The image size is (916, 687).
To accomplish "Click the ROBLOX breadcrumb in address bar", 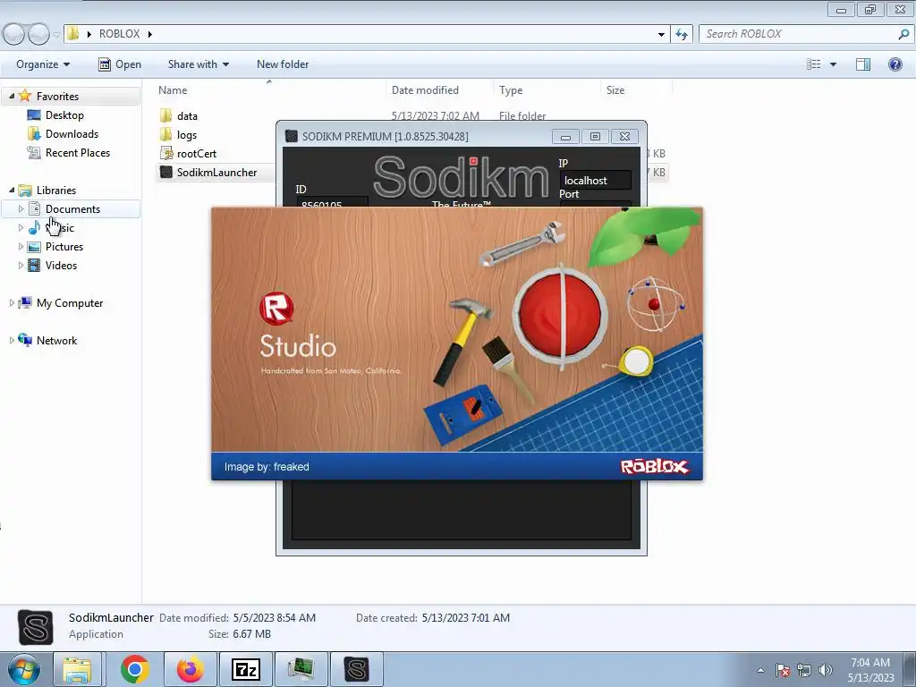I will (x=119, y=34).
